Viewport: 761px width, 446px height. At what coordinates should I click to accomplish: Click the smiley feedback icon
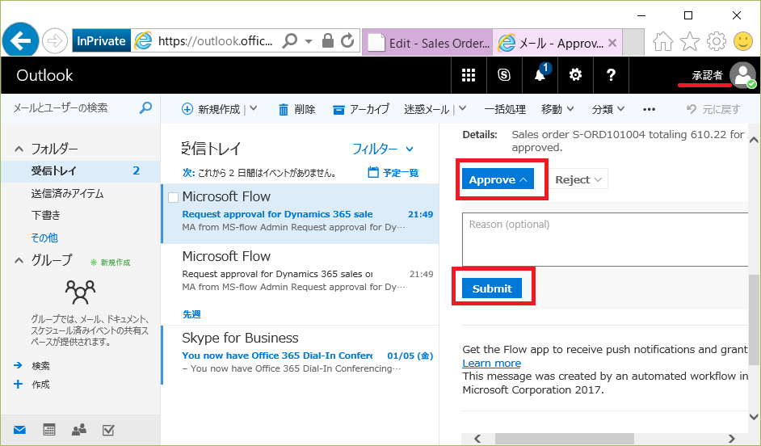coord(743,41)
